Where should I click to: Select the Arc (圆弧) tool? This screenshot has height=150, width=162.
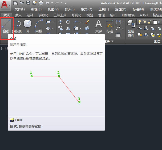[39, 26]
